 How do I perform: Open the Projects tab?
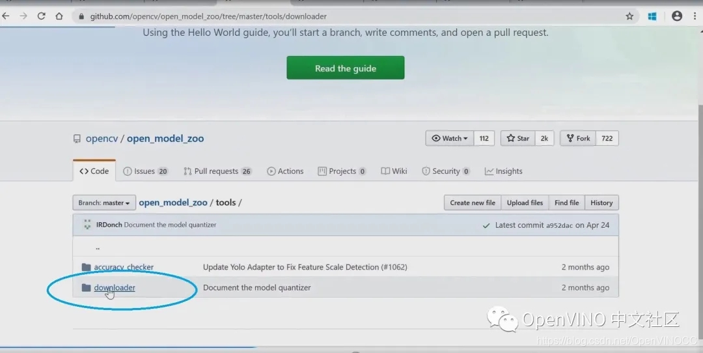tap(342, 171)
